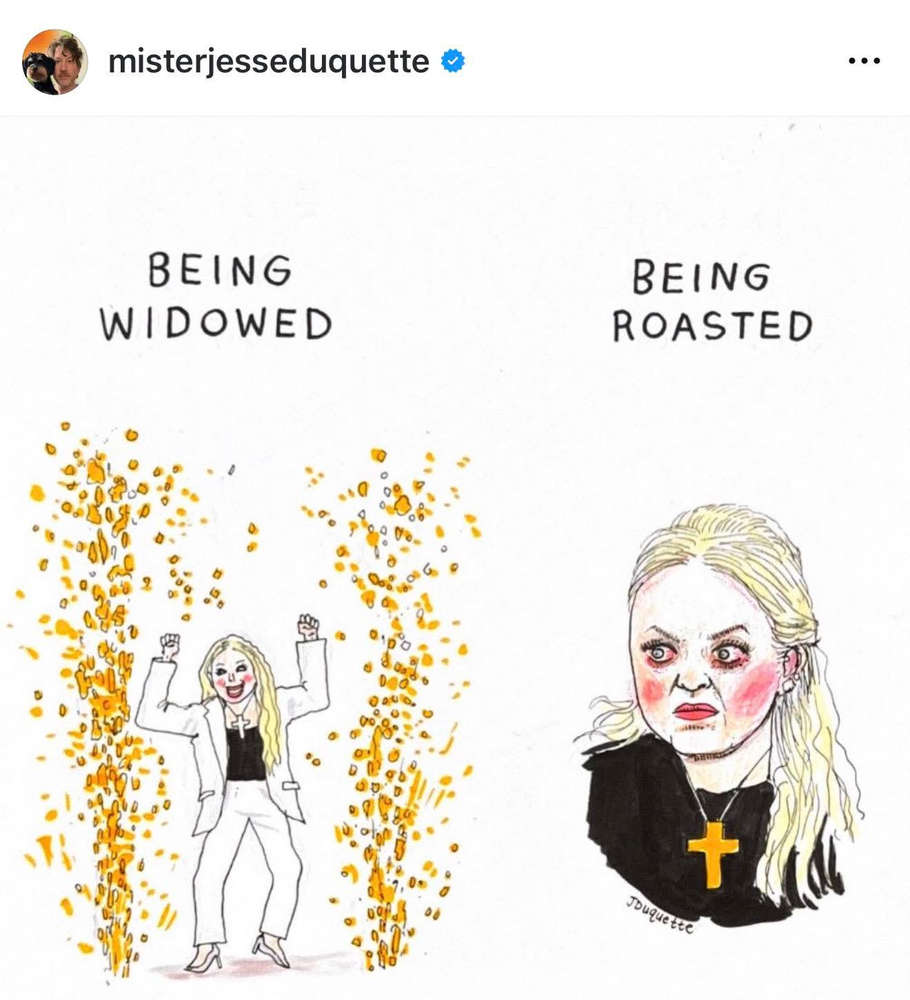Click the BEING WIDOWED caption text
The width and height of the screenshot is (910, 1000).
(x=216, y=298)
